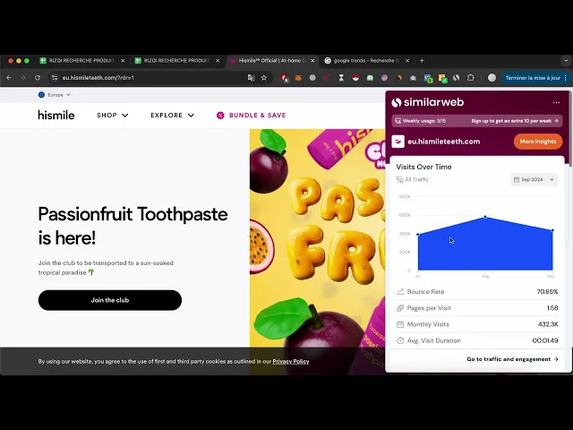Open the Extensions puzzle icon
The height and width of the screenshot is (430, 573).
471,78
